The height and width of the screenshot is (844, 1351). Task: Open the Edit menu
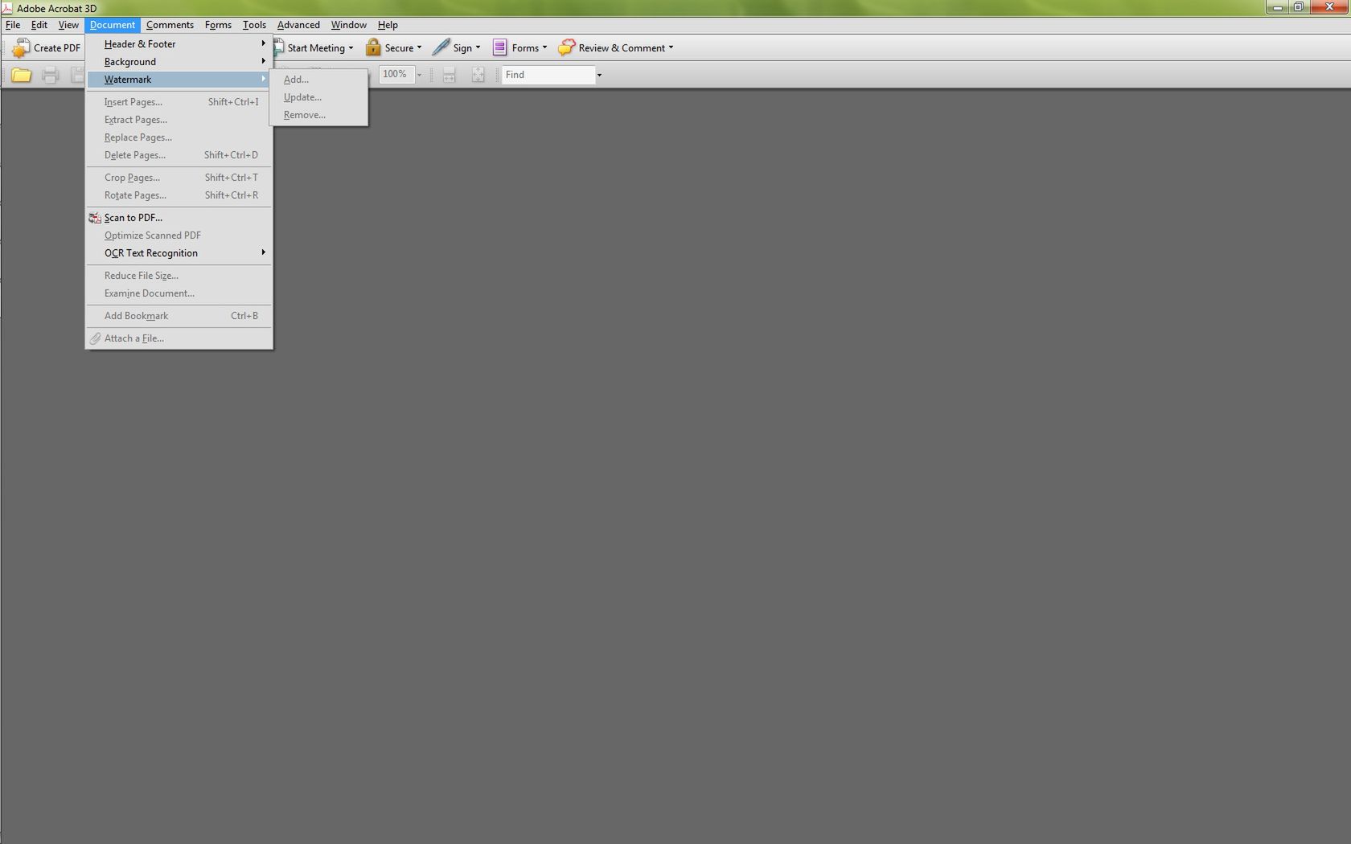[39, 25]
